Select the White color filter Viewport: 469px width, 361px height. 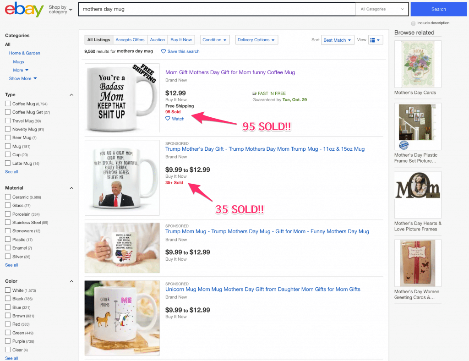pos(7,290)
